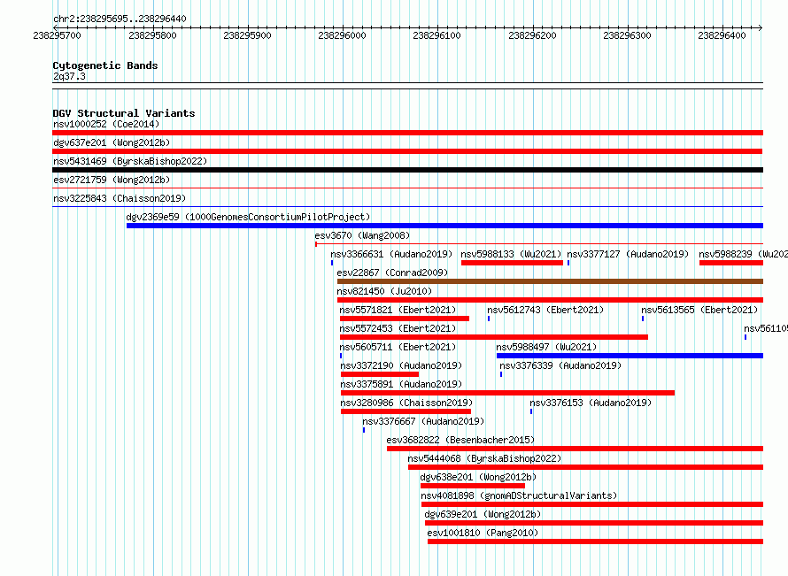Select nsv4081898 (gnomADStructuralVariants) label

coord(519,495)
